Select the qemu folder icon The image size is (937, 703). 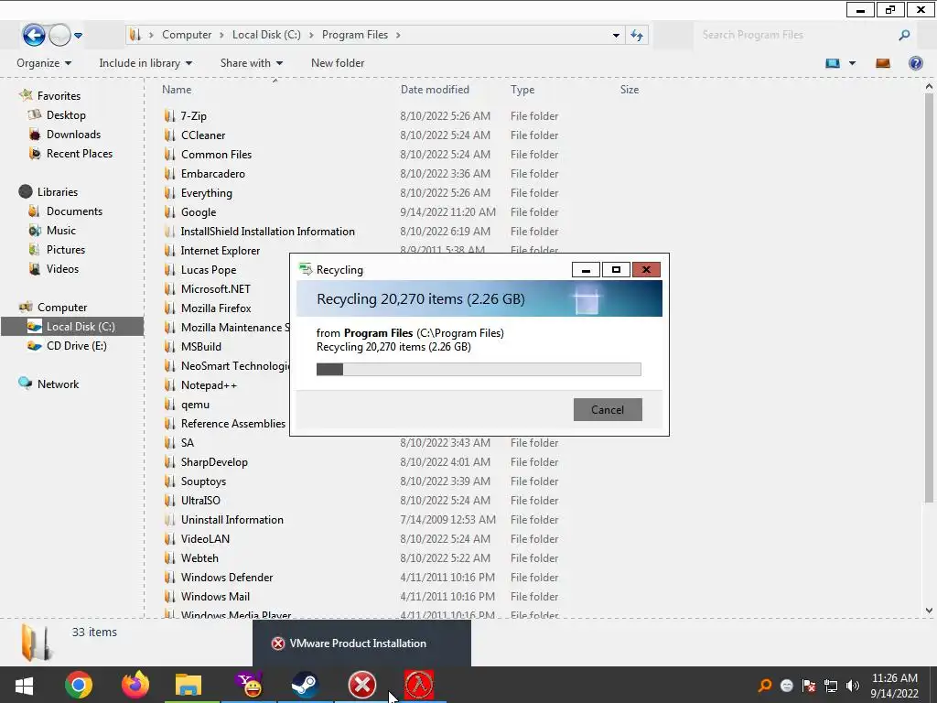click(x=169, y=404)
